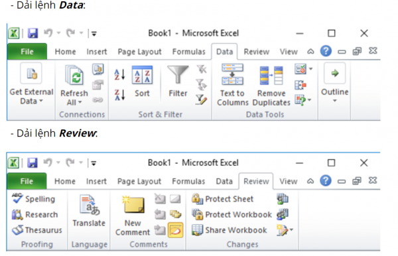Click the Translate button
The image size is (398, 256).
(x=89, y=211)
